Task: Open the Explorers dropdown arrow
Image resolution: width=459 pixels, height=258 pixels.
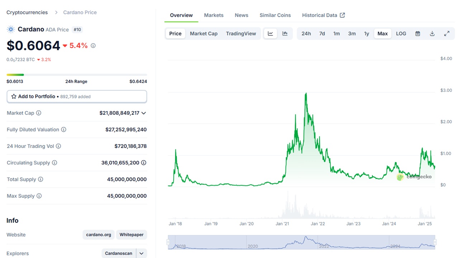Action: pos(141,253)
